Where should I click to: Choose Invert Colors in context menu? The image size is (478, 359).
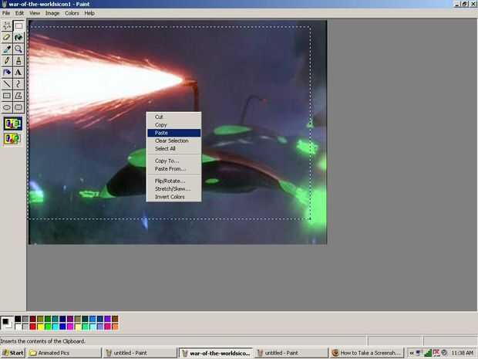pyautogui.click(x=173, y=197)
